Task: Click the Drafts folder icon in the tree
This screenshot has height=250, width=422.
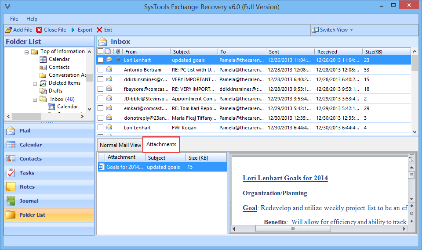Action: (43, 91)
